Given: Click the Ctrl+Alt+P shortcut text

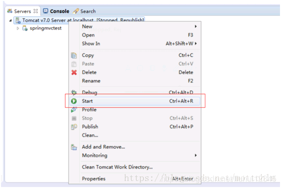Looking at the screenshot, I should click(181, 127).
